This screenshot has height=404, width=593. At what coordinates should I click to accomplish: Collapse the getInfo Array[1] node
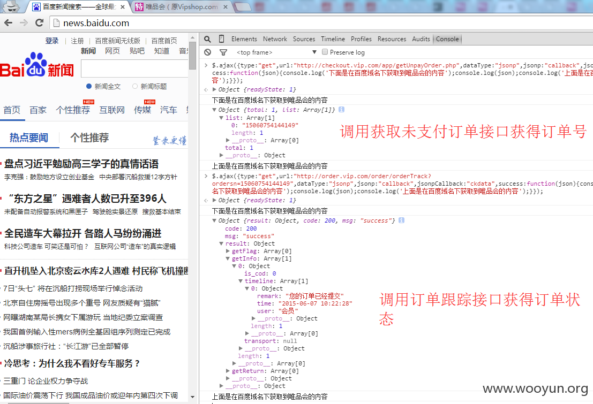coord(228,258)
